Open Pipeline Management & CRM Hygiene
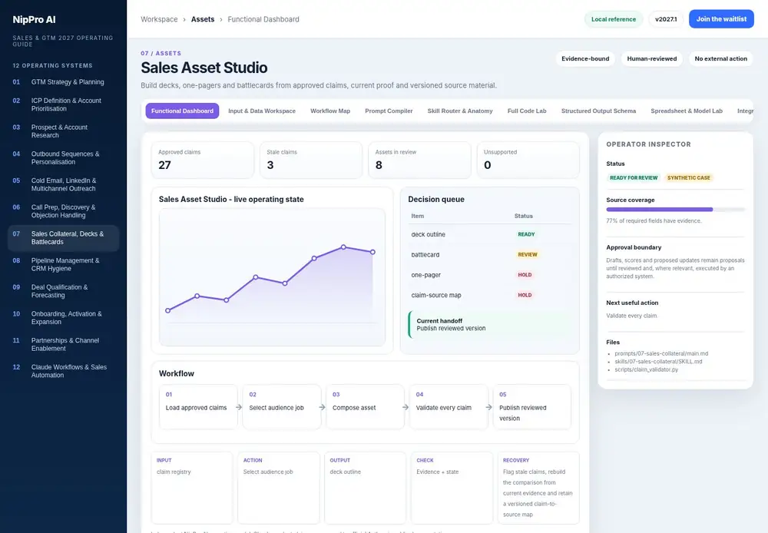 63,264
